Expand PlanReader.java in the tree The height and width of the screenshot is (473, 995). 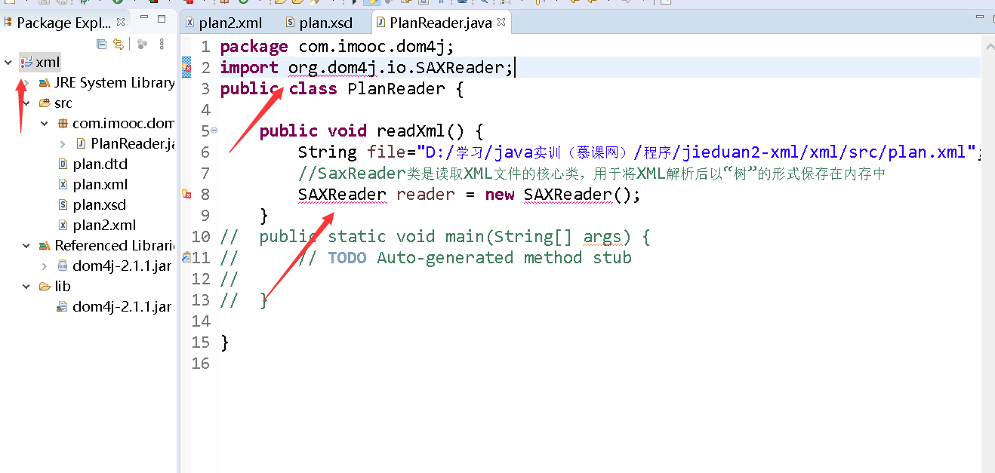[x=62, y=144]
